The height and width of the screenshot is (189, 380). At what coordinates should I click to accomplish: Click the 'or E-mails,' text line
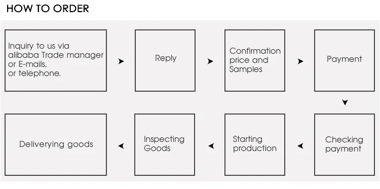[27, 64]
